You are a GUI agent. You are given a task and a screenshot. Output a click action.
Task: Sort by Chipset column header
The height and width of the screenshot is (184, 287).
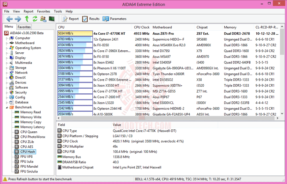[x=208, y=27]
